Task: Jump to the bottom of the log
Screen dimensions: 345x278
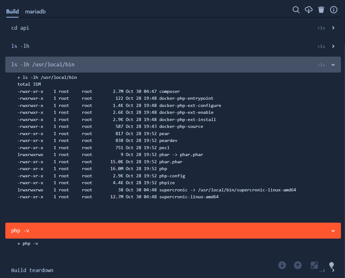Action: [x=282, y=265]
